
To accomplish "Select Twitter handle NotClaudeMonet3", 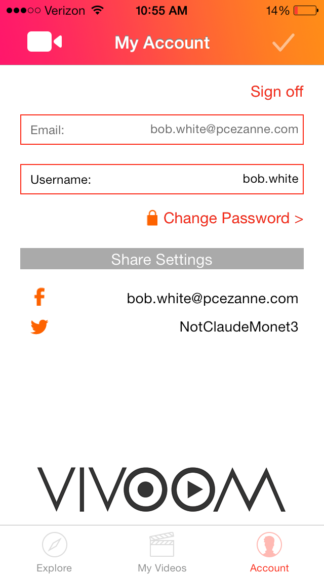I will point(239,327).
